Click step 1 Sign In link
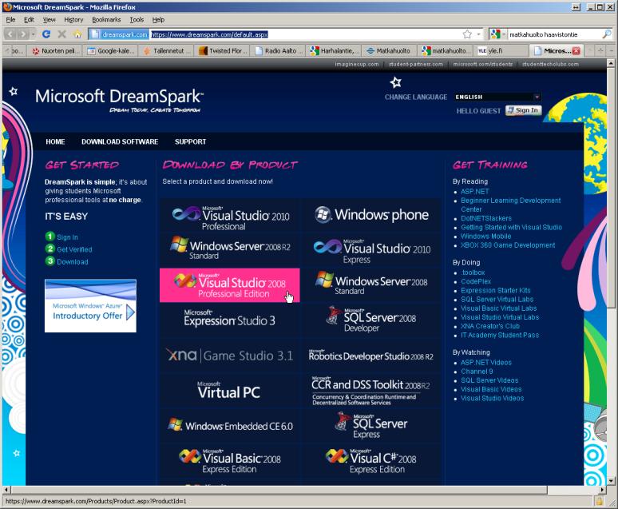The height and width of the screenshot is (509, 618). click(67, 237)
